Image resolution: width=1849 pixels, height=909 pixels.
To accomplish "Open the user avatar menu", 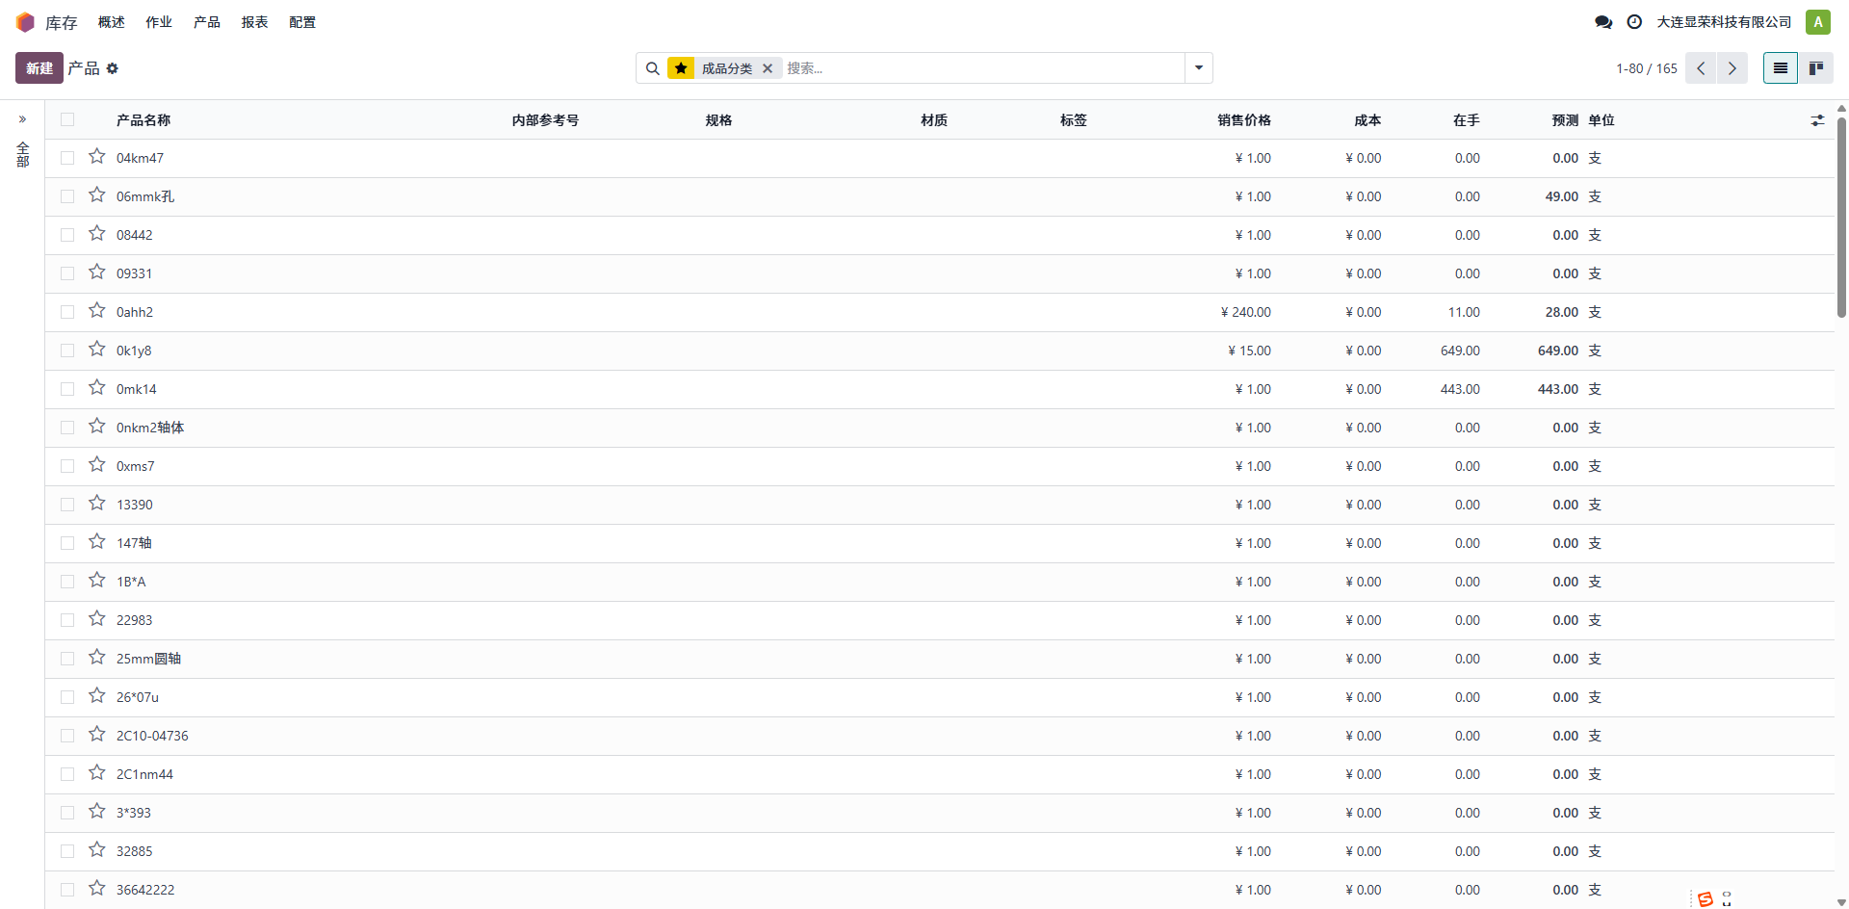I will (x=1817, y=22).
